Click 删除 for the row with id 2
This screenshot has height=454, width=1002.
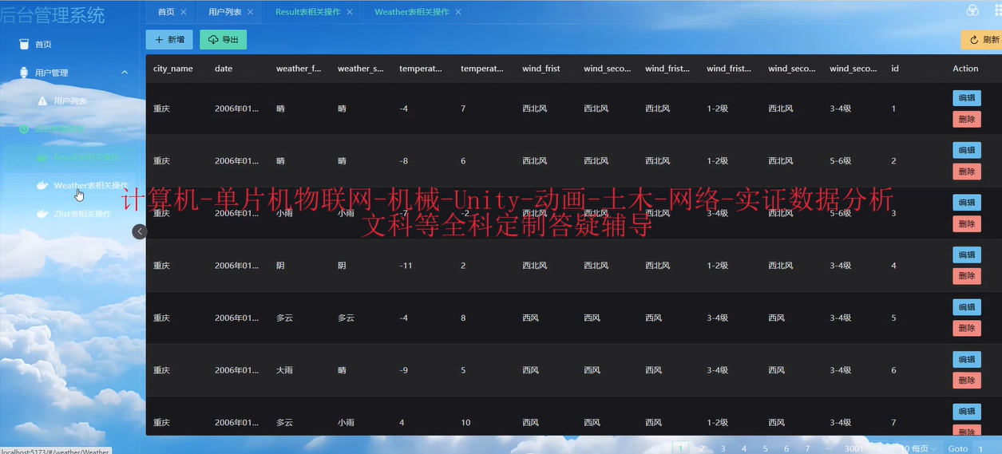click(967, 172)
